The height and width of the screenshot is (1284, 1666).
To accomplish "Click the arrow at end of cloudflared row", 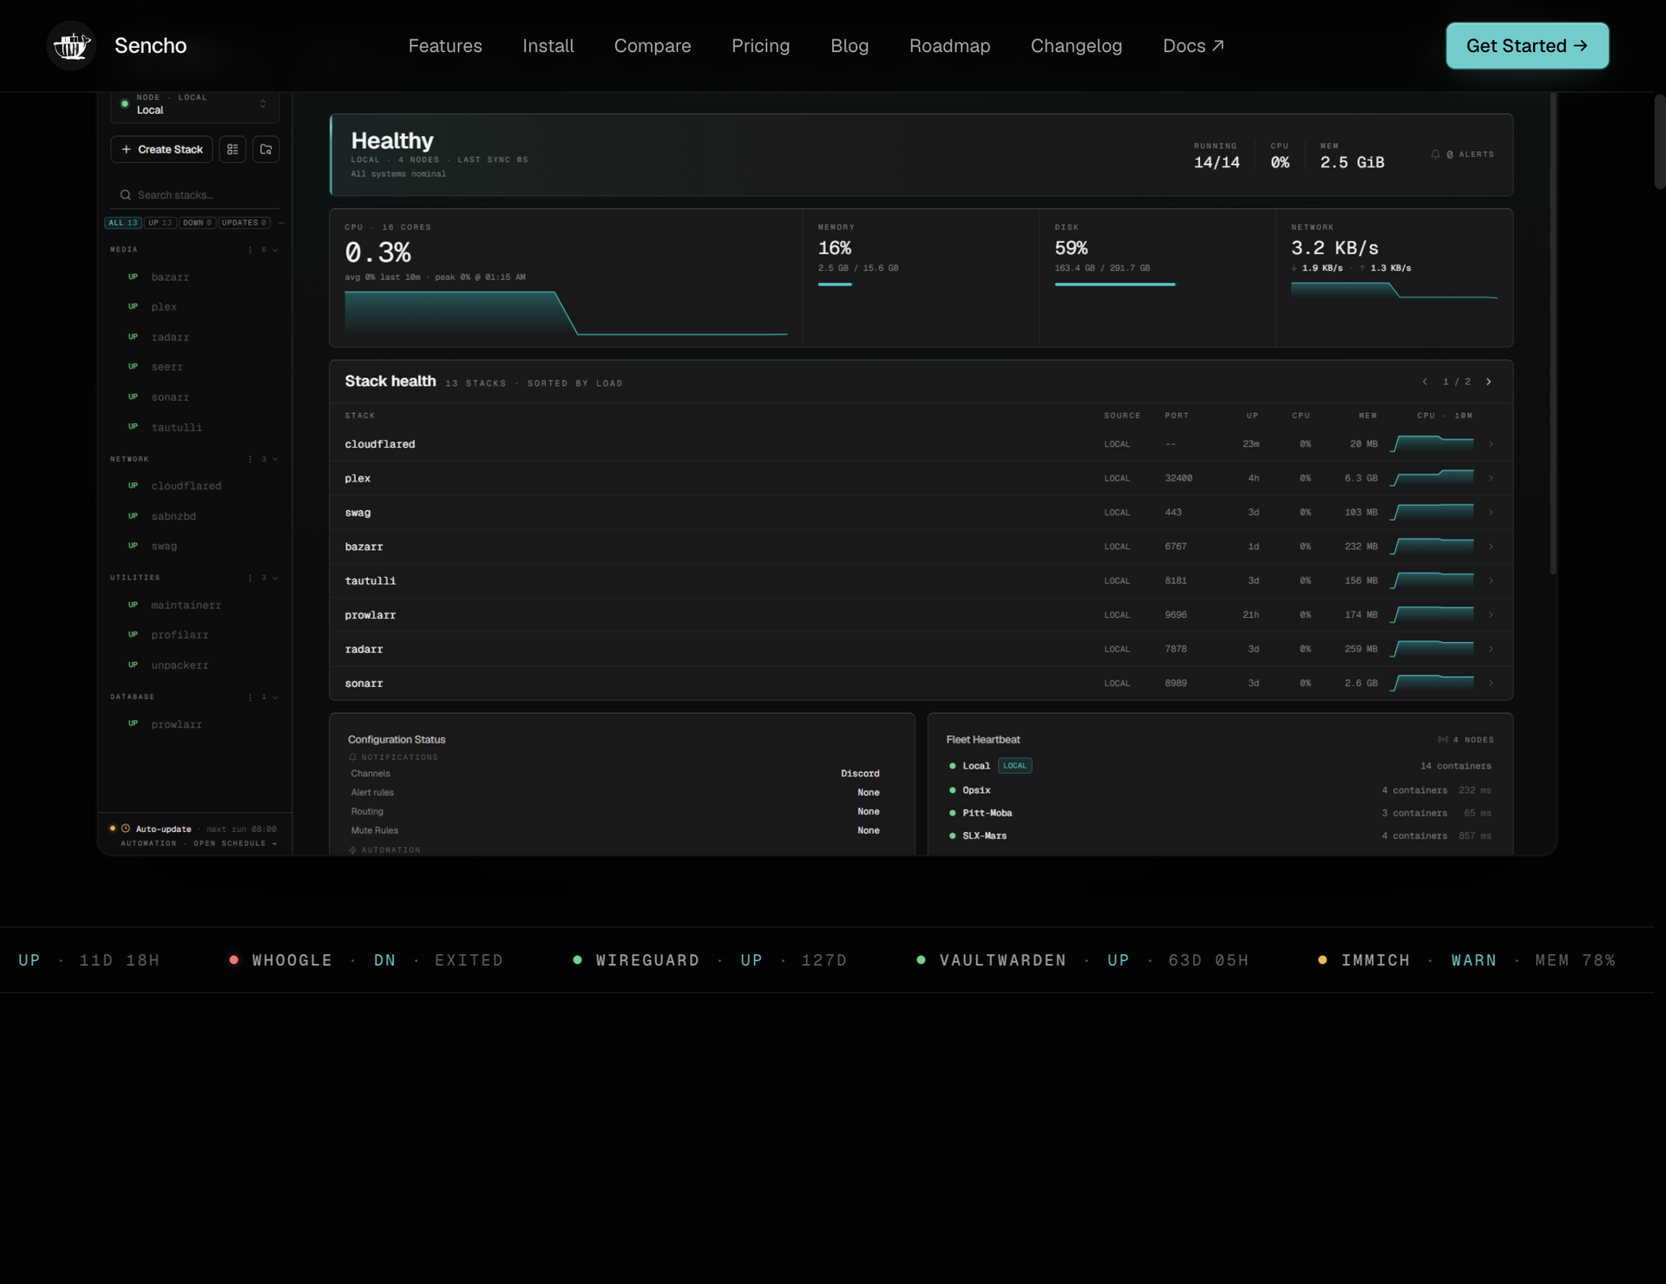I will click(1491, 444).
